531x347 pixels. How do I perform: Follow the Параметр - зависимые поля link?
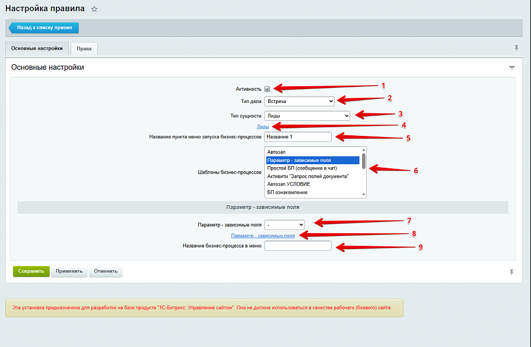(263, 235)
